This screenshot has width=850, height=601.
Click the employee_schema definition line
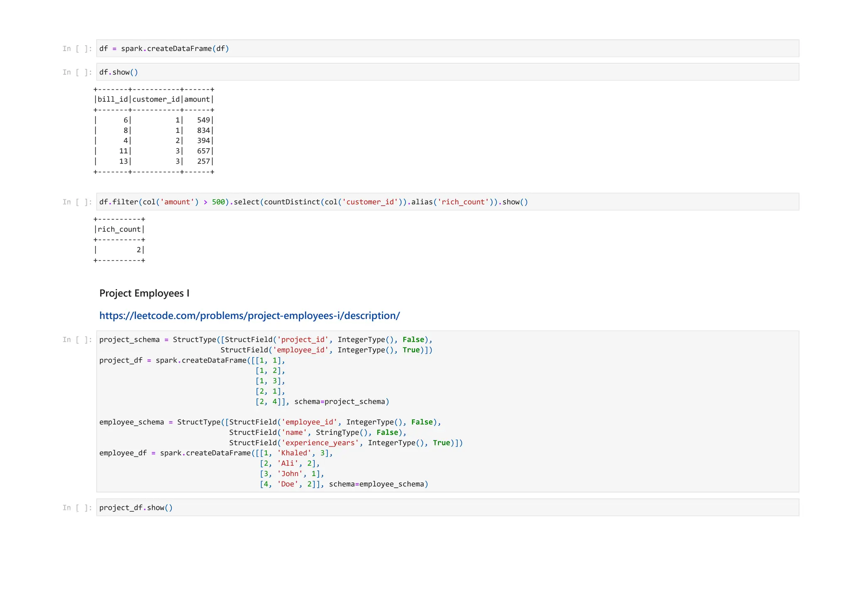point(270,422)
